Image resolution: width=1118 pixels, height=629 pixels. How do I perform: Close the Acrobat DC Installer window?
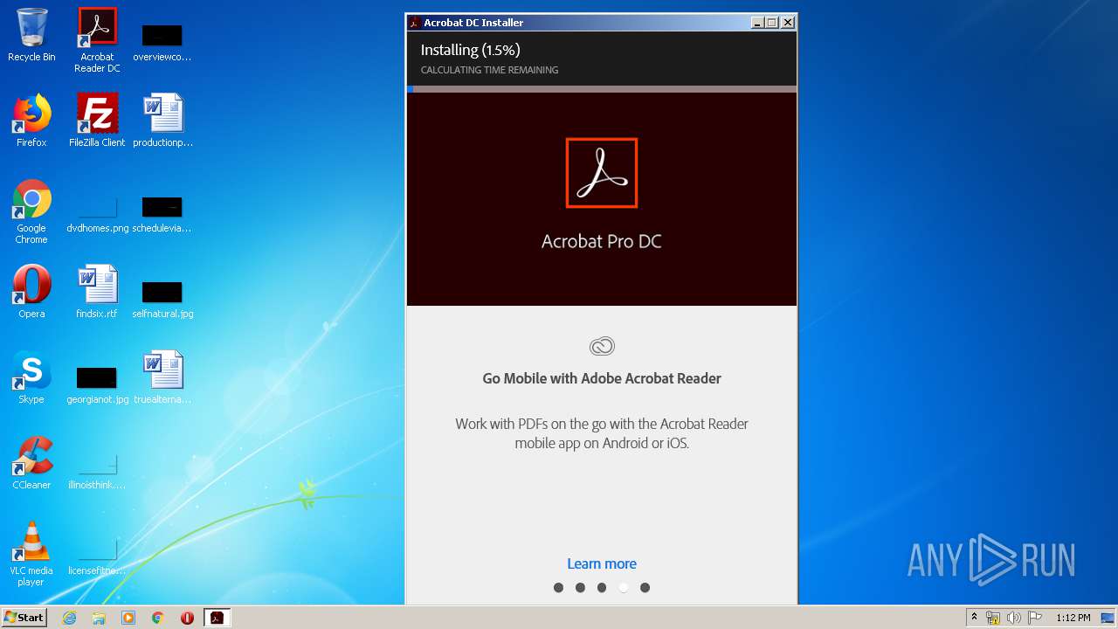(787, 23)
